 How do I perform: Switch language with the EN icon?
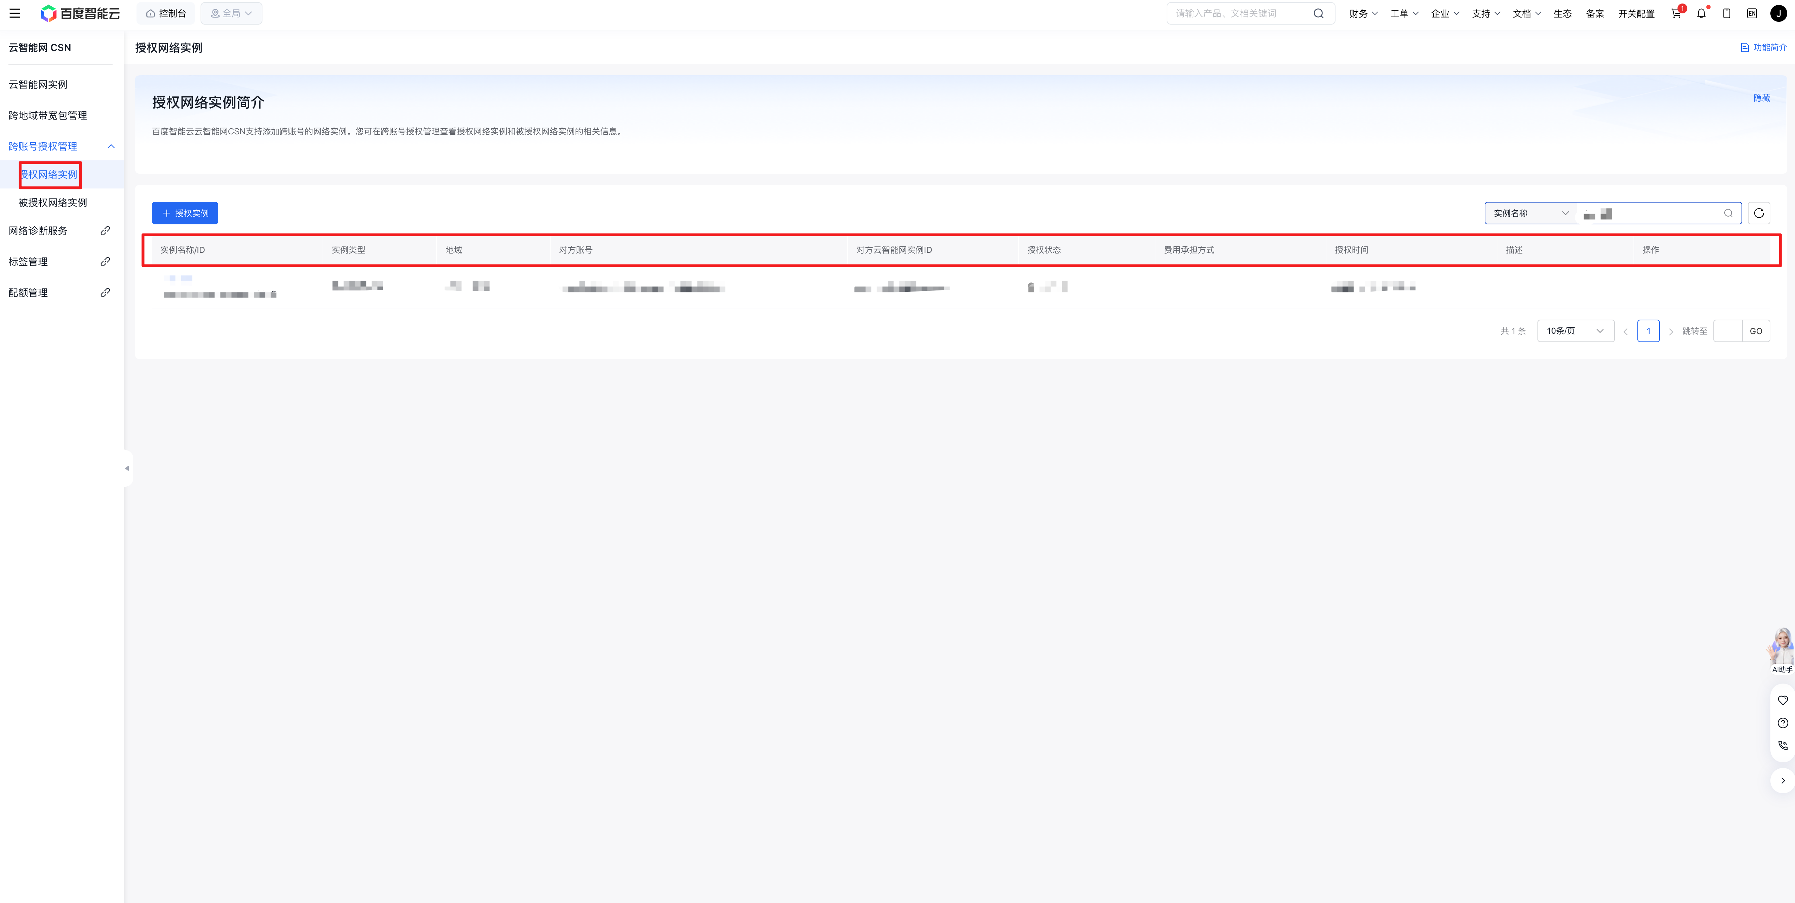[x=1752, y=13]
